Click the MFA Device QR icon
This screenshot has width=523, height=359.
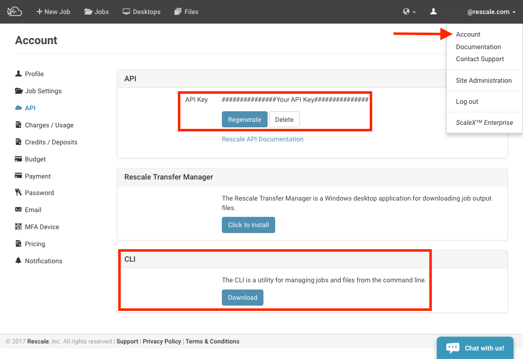(19, 227)
